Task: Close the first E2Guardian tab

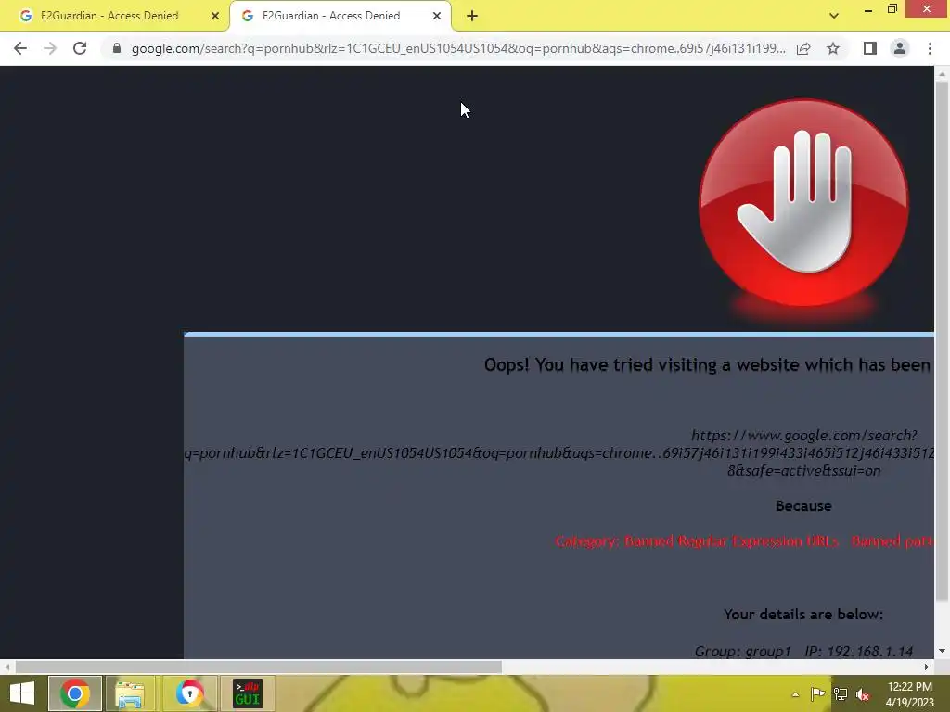Action: tap(215, 17)
